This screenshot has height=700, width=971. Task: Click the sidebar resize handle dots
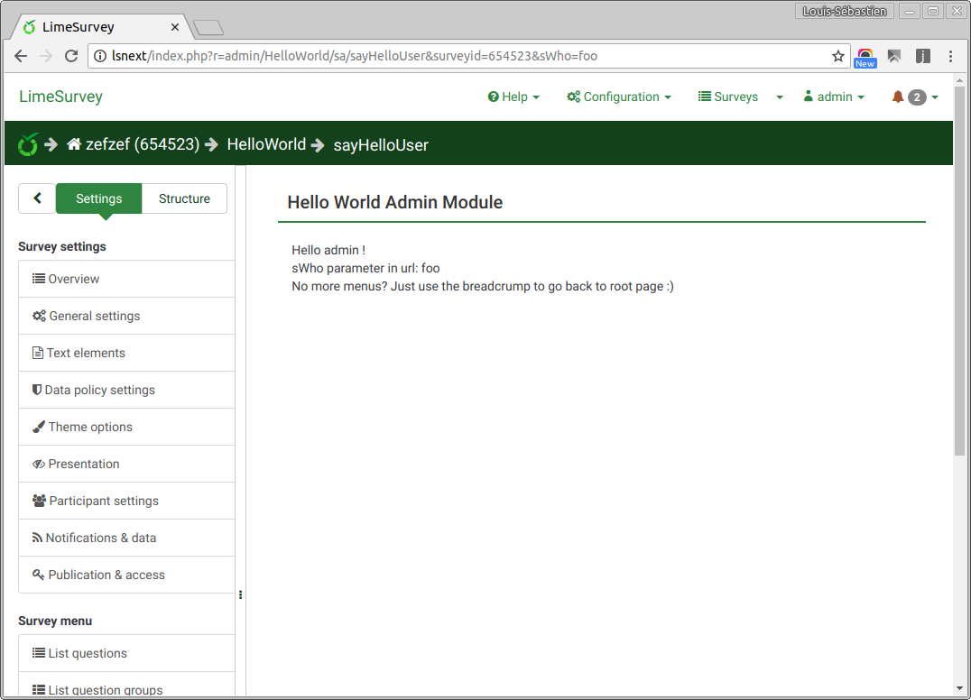coord(240,594)
